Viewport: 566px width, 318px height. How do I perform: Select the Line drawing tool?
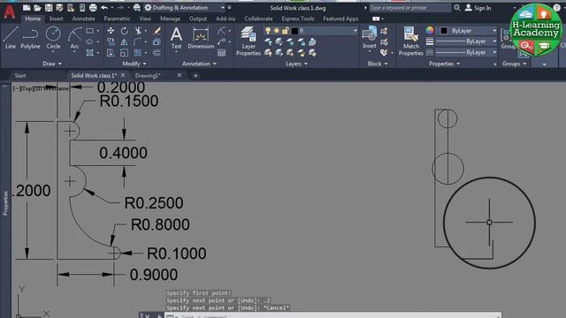pyautogui.click(x=11, y=38)
